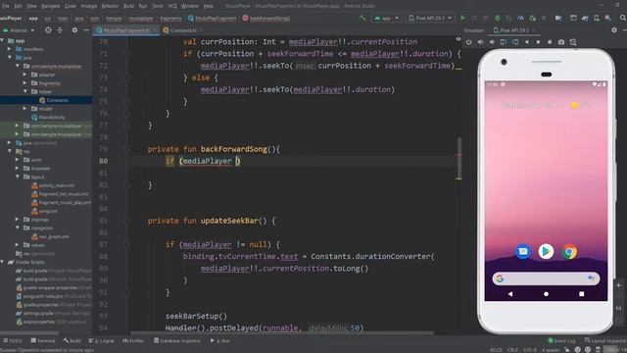Select the Pixel API 29 2 emulator tab
Screen dimensions: 627x353
pos(513,30)
